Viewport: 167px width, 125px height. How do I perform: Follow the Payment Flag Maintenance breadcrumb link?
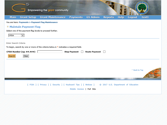44,22
